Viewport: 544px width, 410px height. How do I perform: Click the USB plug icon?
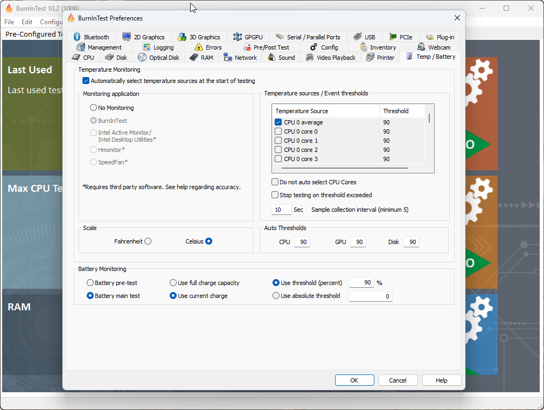[358, 37]
